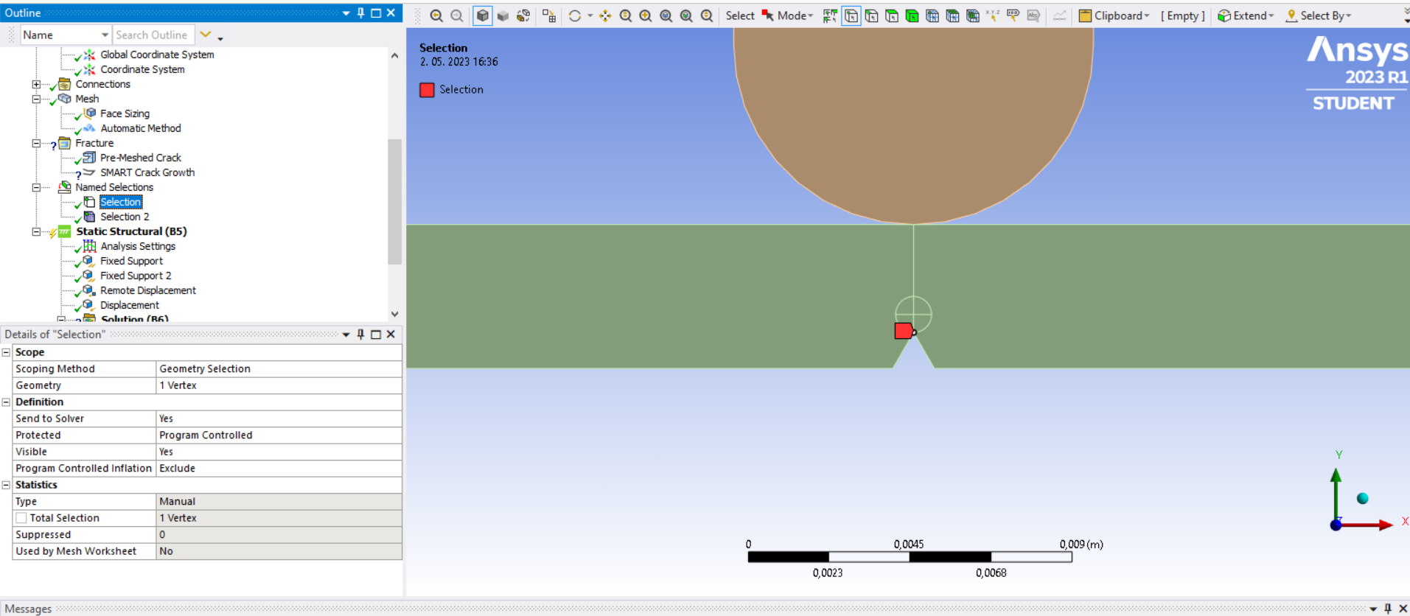
Task: Click the coordinate XYZ pick icon
Action: coord(993,15)
